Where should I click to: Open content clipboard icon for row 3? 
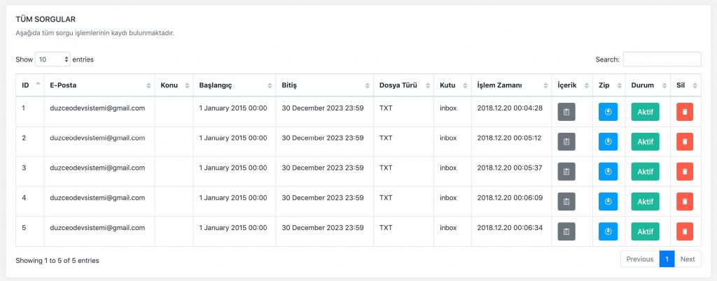pyautogui.click(x=566, y=171)
